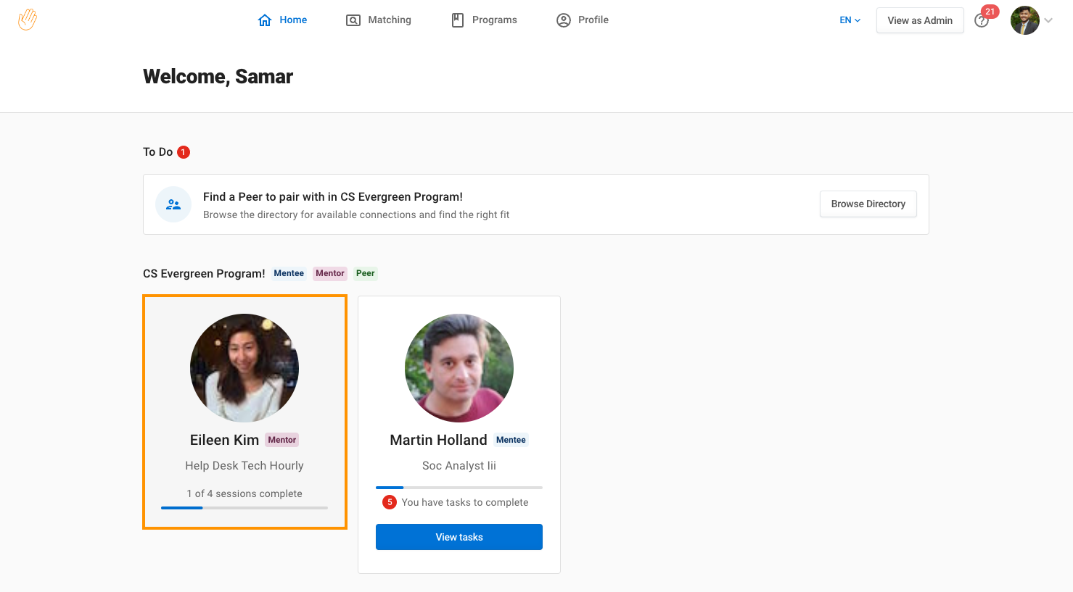Open the Profile tab
This screenshot has height=592, width=1073.
click(583, 20)
